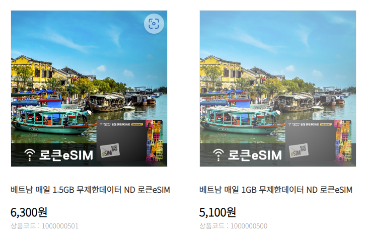Open the 베트남 매일 1.5GB product thumbnail
Image resolution: width=368 pixels, height=237 pixels.
[89, 89]
